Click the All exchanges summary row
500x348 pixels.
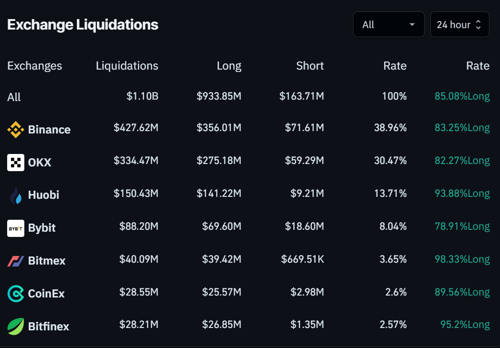tap(14, 97)
